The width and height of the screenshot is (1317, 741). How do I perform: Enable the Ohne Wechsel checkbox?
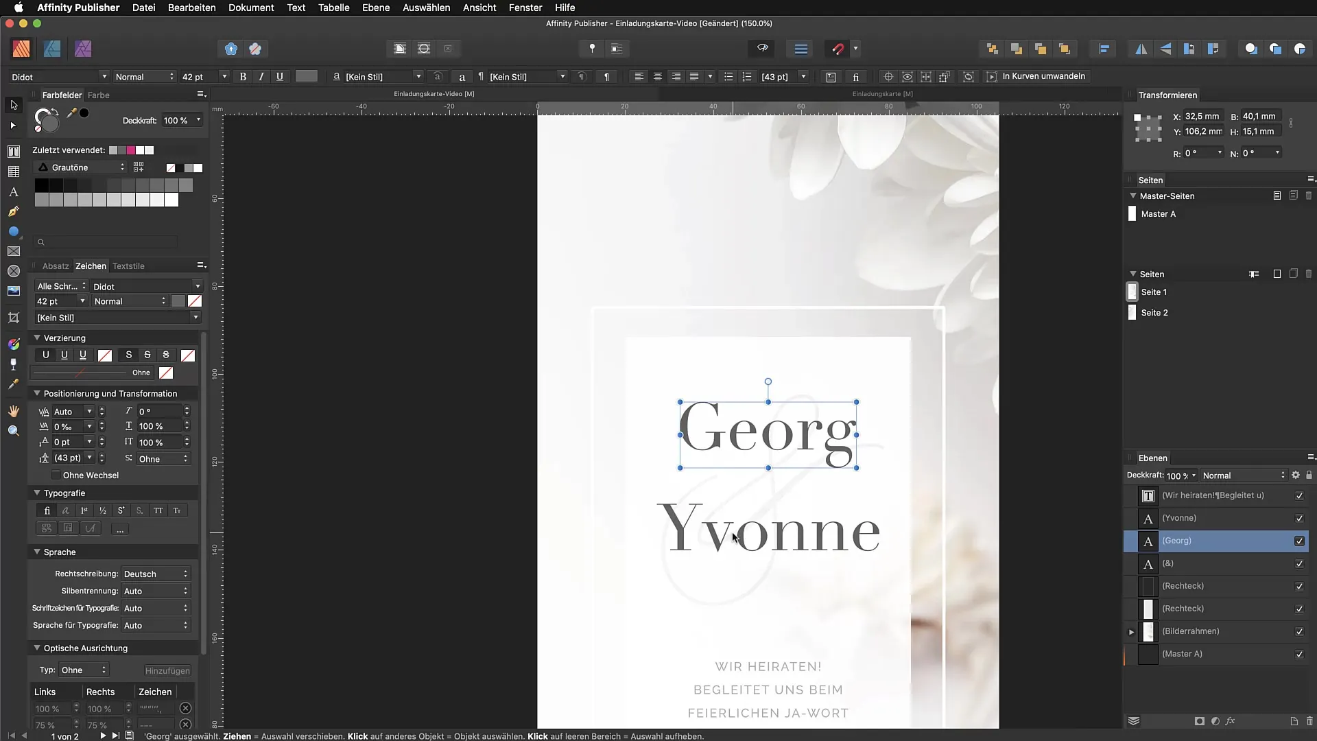56,475
